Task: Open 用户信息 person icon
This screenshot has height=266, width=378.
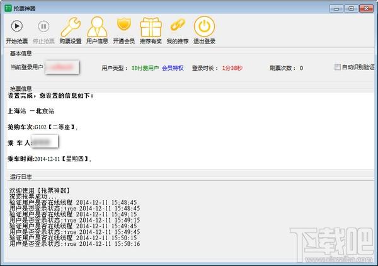Action: [97, 26]
